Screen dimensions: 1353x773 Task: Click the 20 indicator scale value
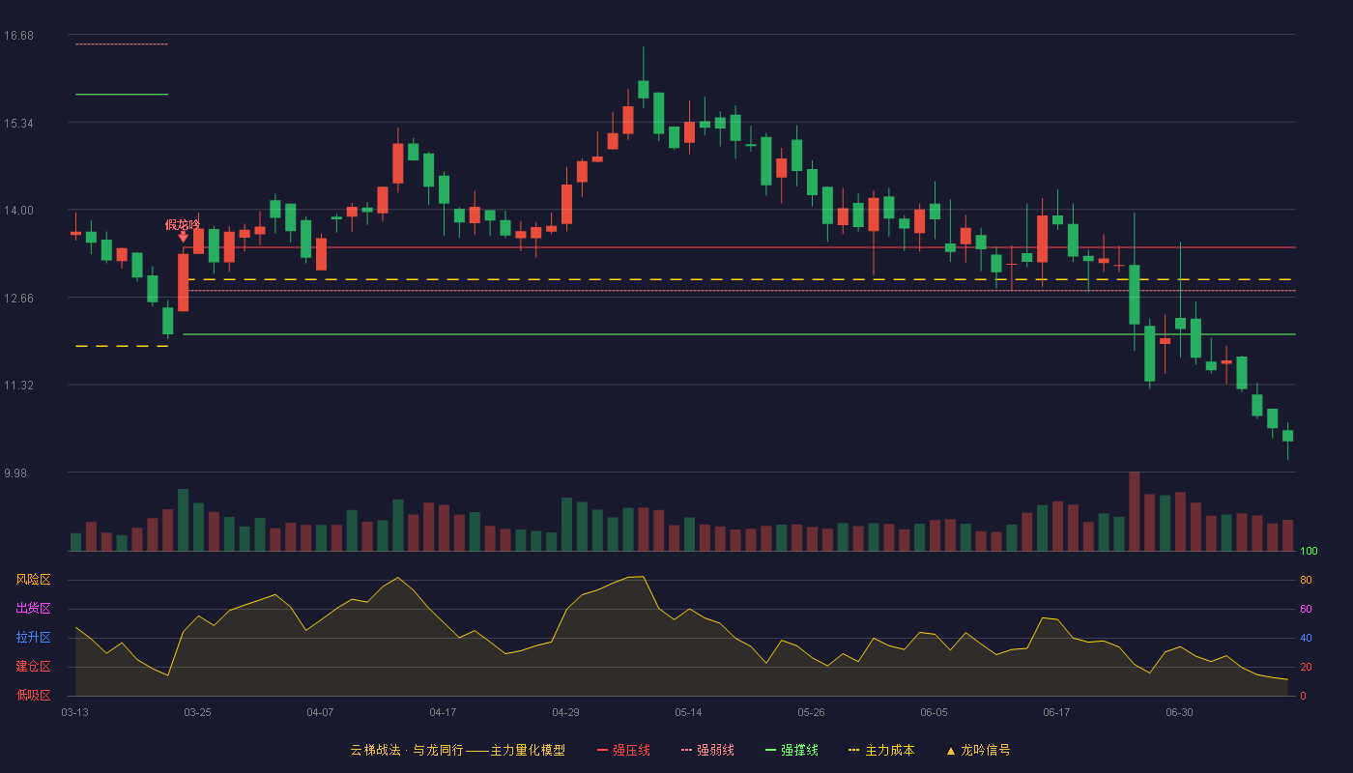pos(1306,667)
